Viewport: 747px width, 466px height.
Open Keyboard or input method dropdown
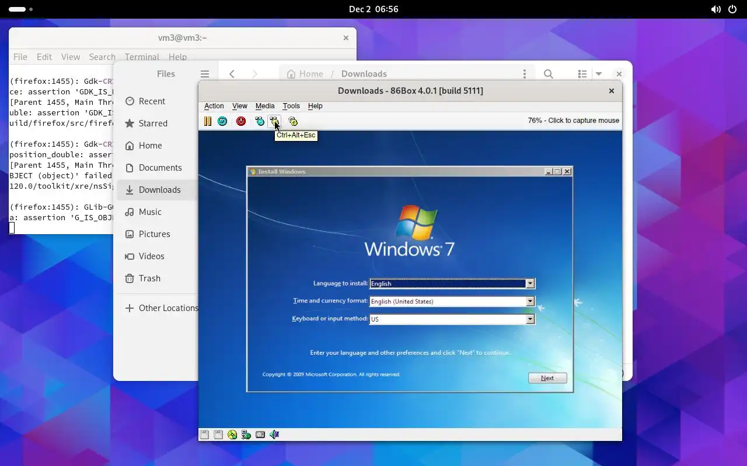[x=530, y=319]
